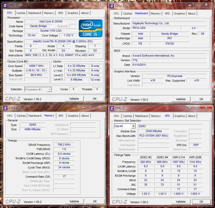Close the Mainboard tab window
This screenshot has width=215, height=208.
pos(206,5)
